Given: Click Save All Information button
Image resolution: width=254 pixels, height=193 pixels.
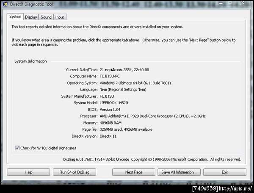Looking at the screenshot, I should click(179, 172).
